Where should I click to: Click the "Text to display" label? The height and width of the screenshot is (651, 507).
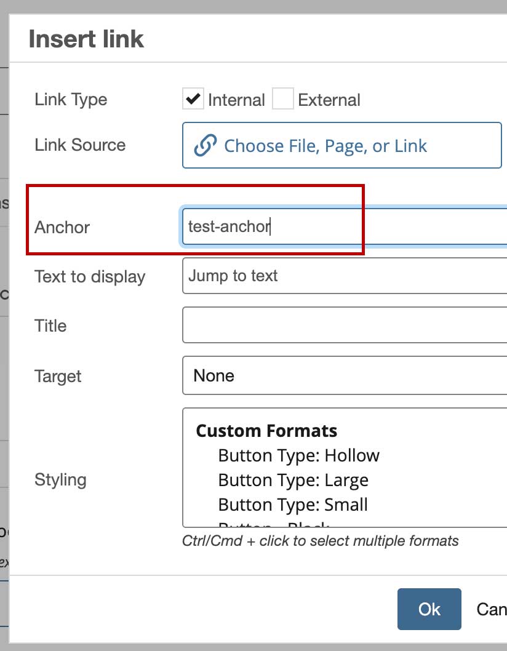point(90,276)
